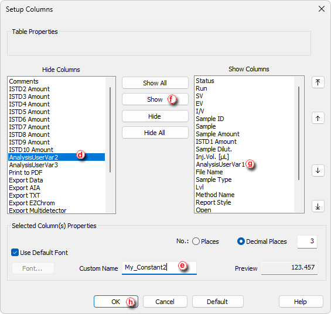Image resolution: width=331 pixels, height=314 pixels.
Task: Select the Decimal Places radio option
Action: click(241, 241)
